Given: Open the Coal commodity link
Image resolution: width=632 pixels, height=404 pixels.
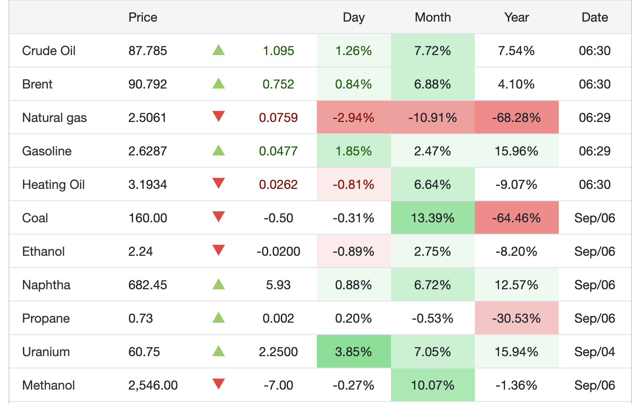Looking at the screenshot, I should point(35,218).
